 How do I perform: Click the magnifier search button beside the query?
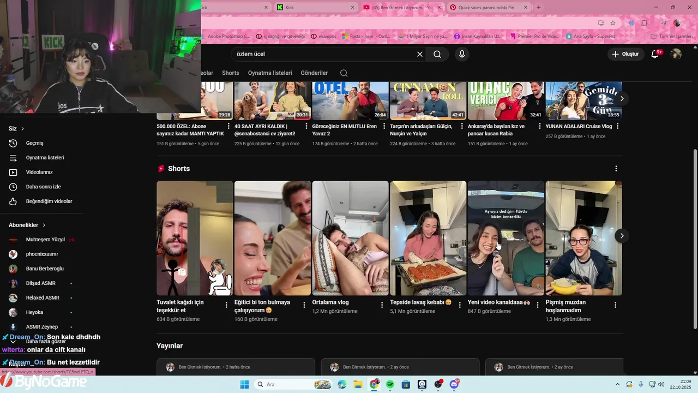pyautogui.click(x=437, y=54)
